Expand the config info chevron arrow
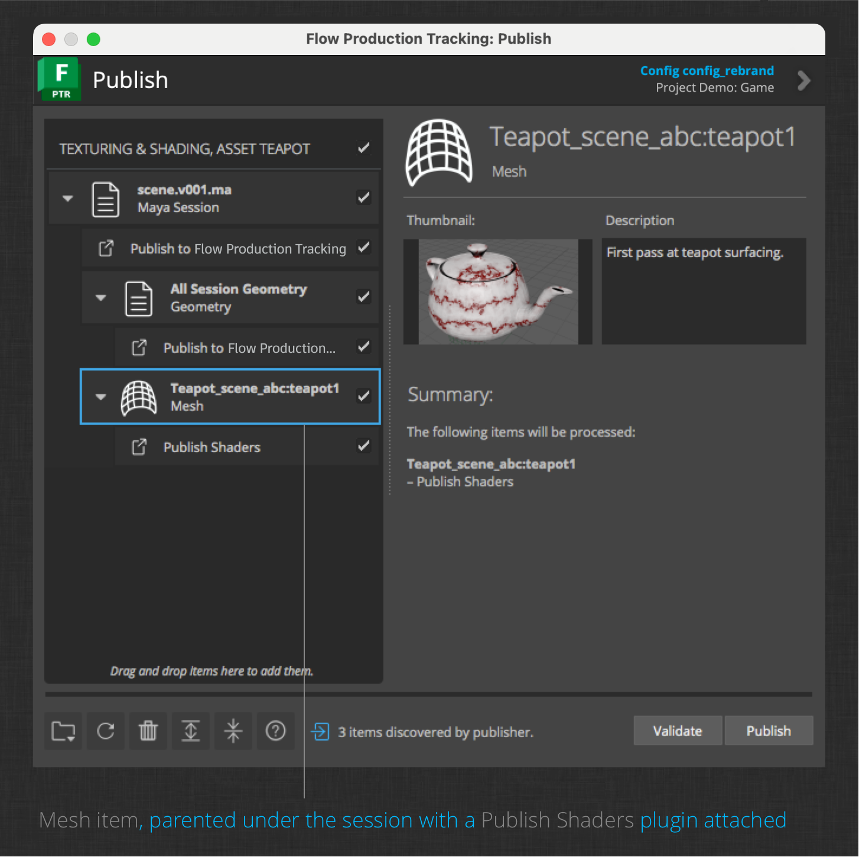The image size is (859, 857). point(803,80)
